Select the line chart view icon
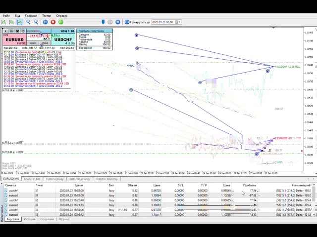Screen dimensions: 317x237 pyautogui.click(x=20, y=22)
